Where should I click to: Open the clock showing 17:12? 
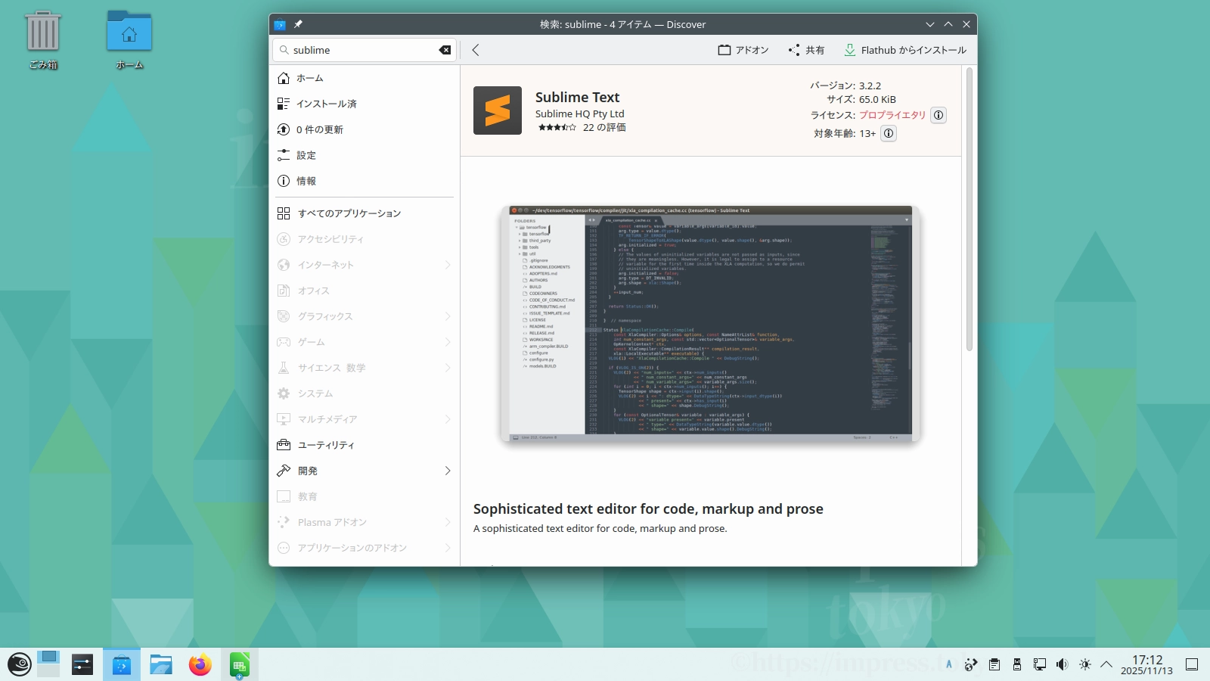pyautogui.click(x=1146, y=664)
